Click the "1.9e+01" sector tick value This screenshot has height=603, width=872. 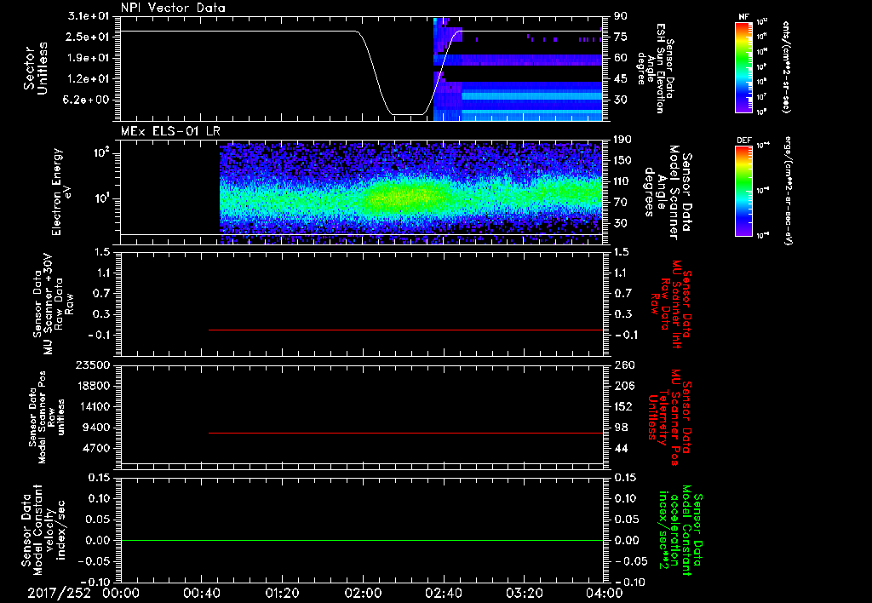click(x=88, y=58)
